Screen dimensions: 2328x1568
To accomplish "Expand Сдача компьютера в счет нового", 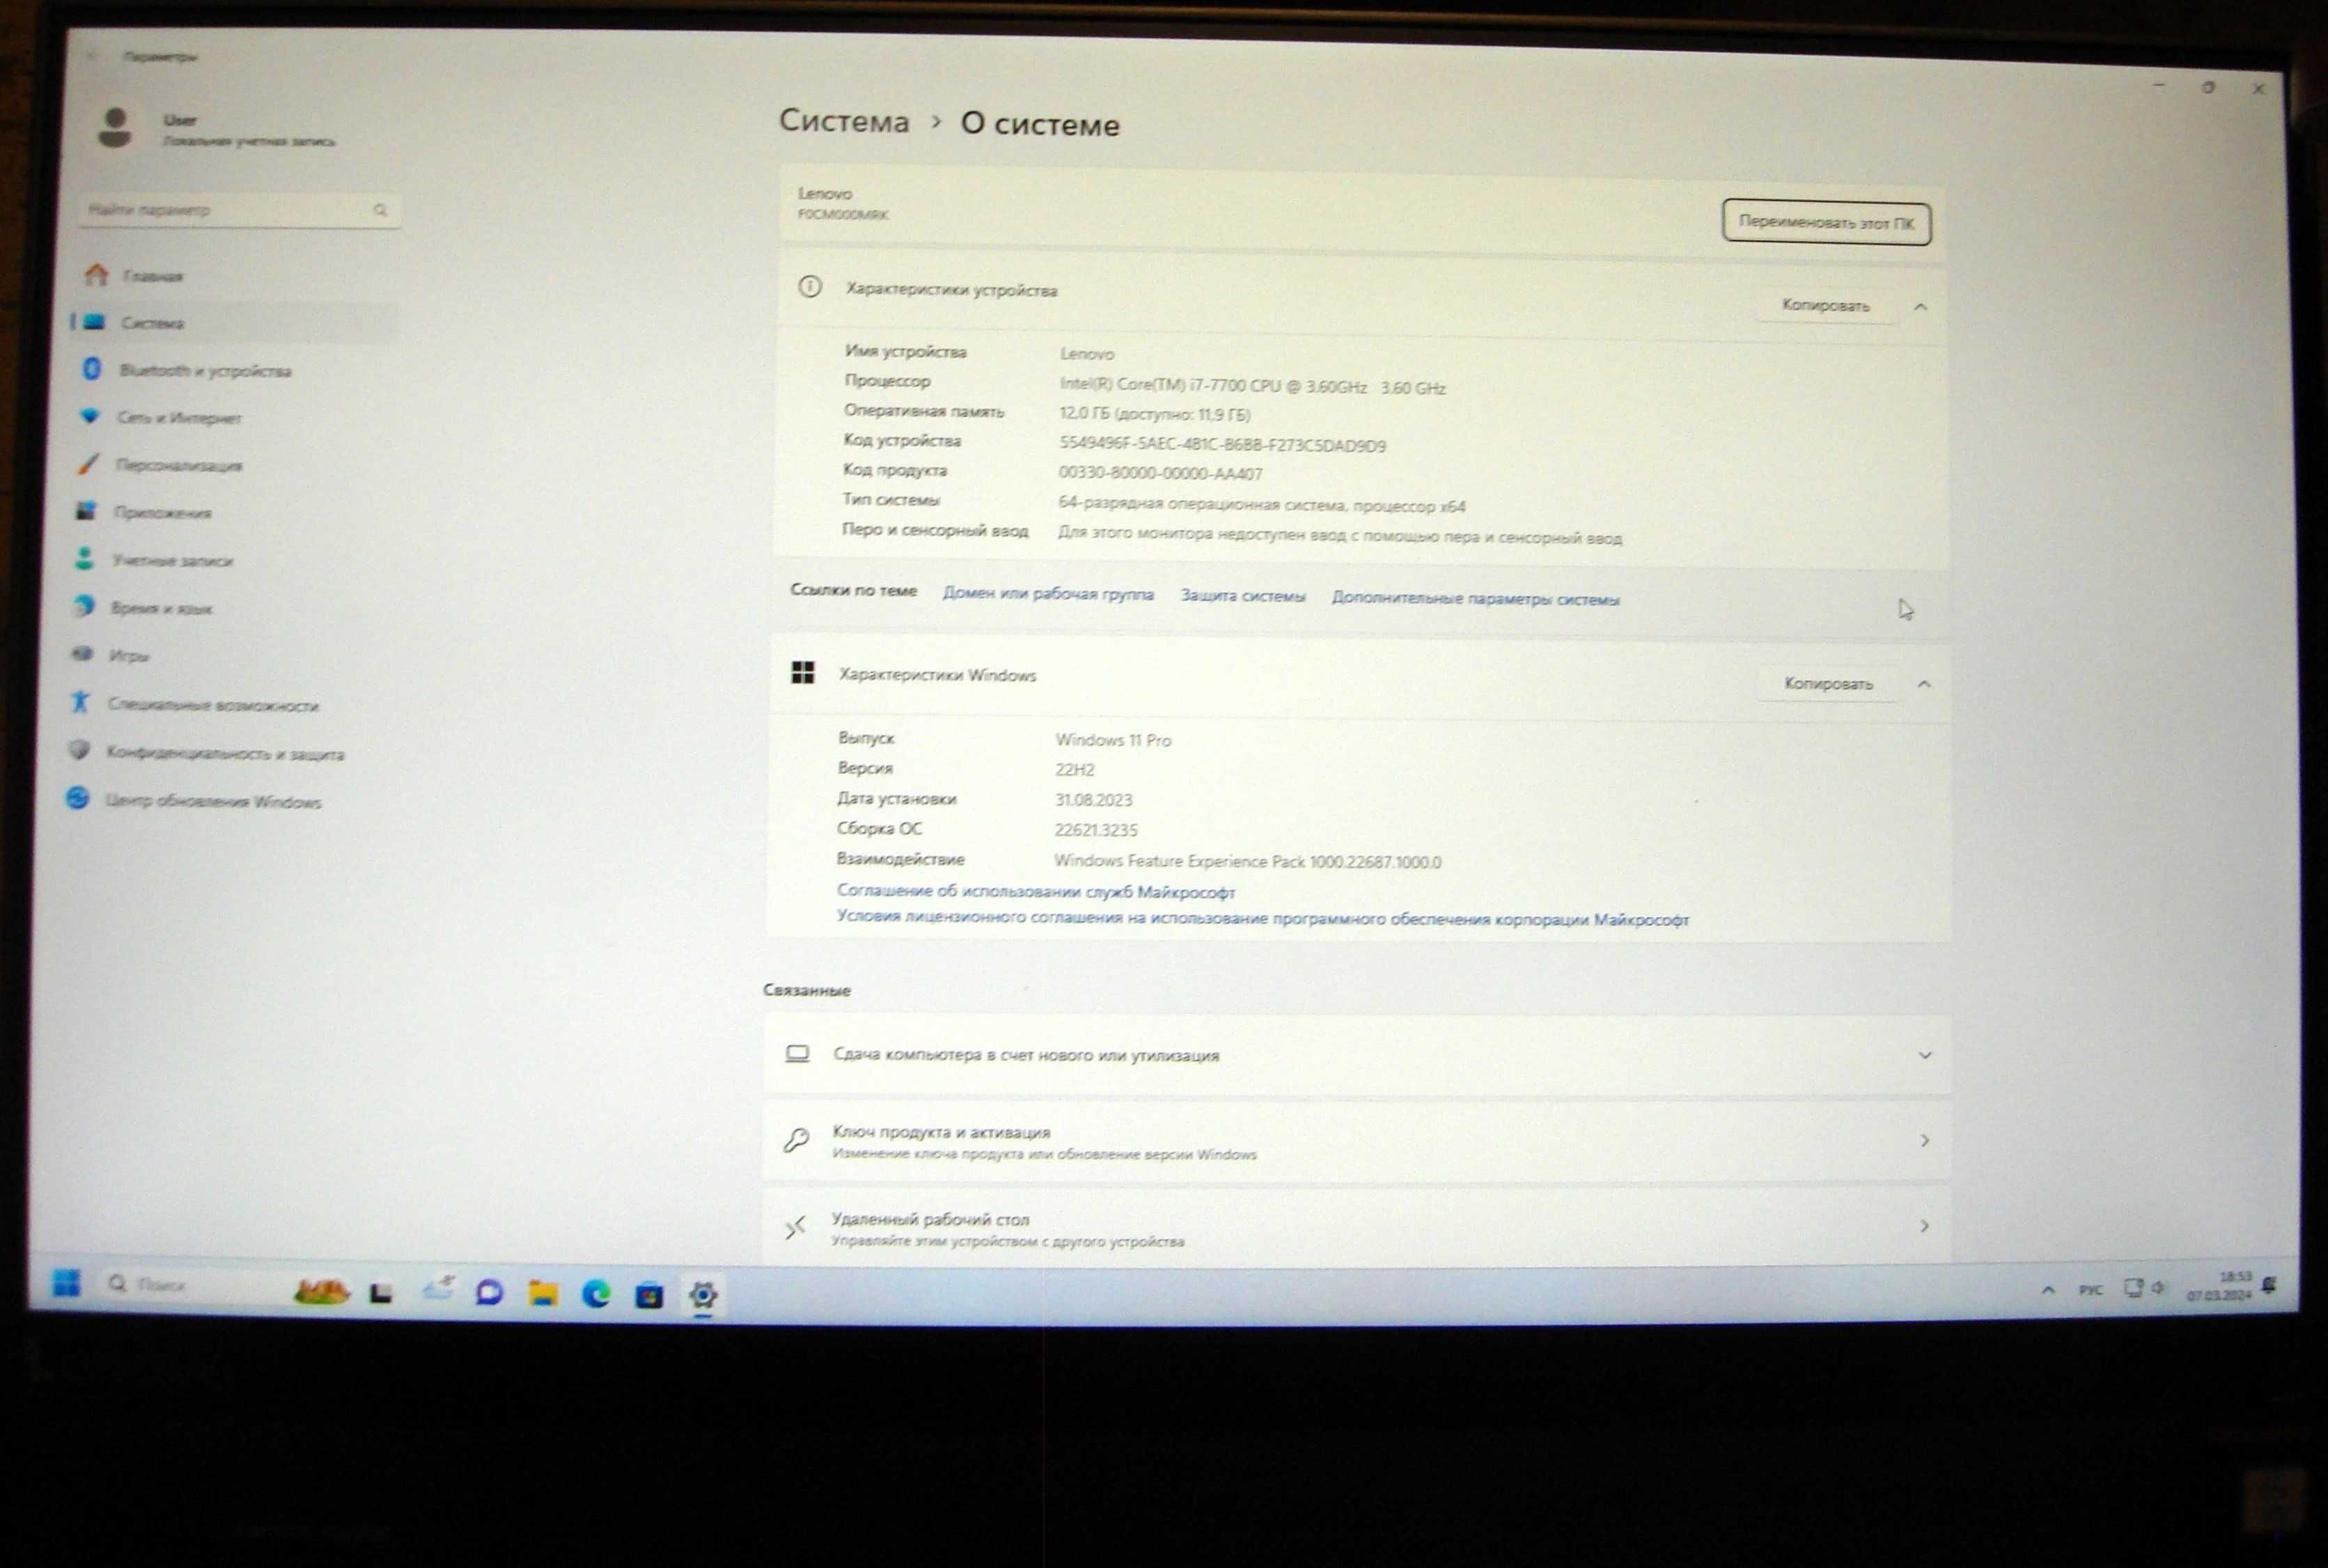I will pos(1357,1055).
